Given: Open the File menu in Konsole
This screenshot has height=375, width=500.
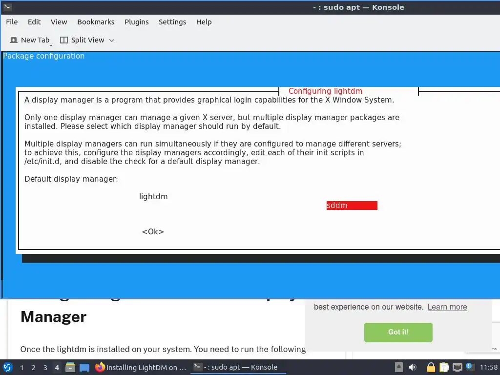Looking at the screenshot, I should (x=12, y=22).
